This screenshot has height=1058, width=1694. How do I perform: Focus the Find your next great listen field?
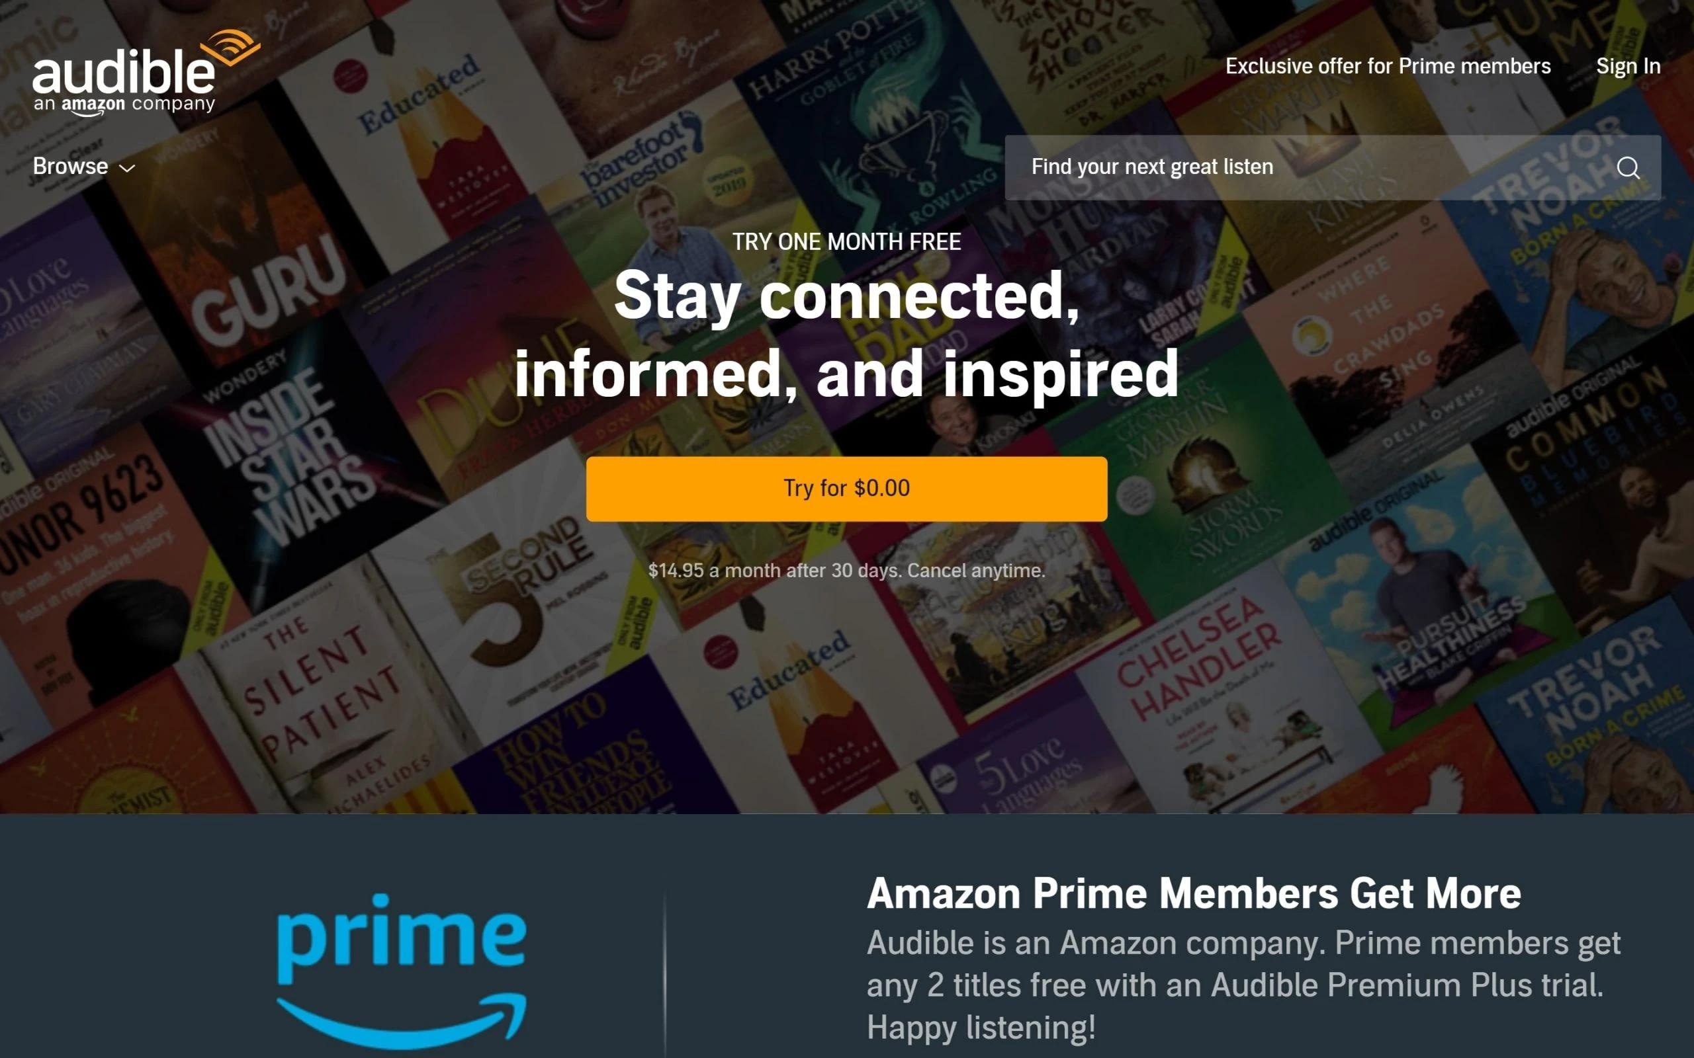[1332, 167]
